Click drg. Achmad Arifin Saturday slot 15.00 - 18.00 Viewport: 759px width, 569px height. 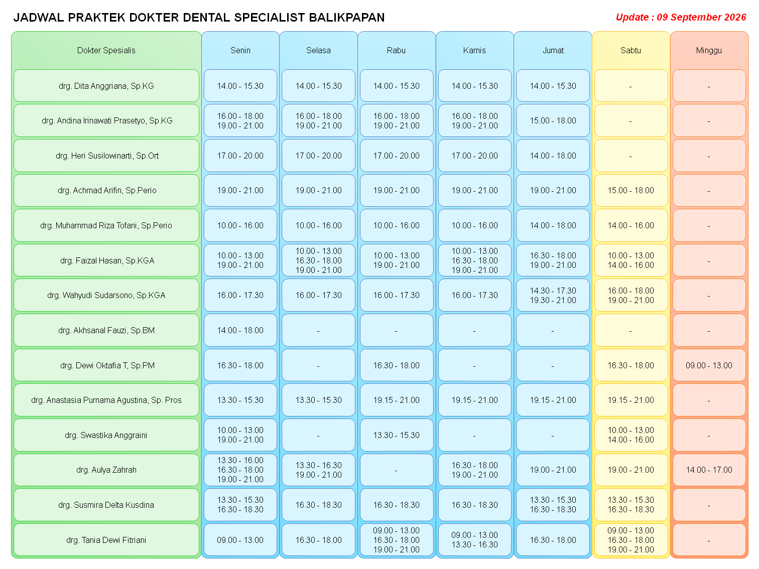click(631, 190)
